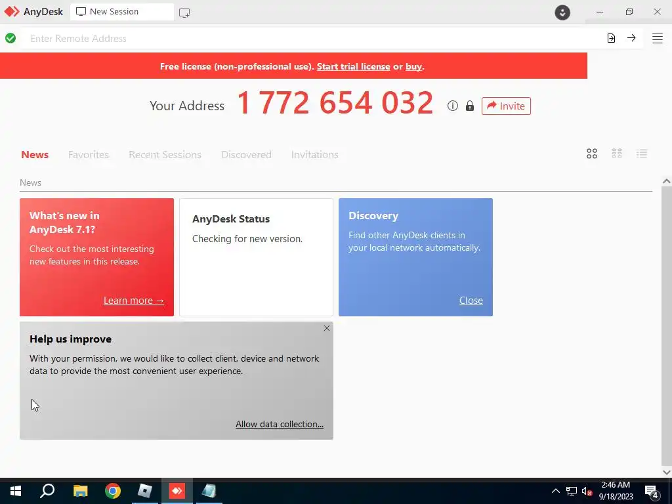This screenshot has width=672, height=504.
Task: Open the round dark dropdown icon in title bar
Action: coord(562,12)
